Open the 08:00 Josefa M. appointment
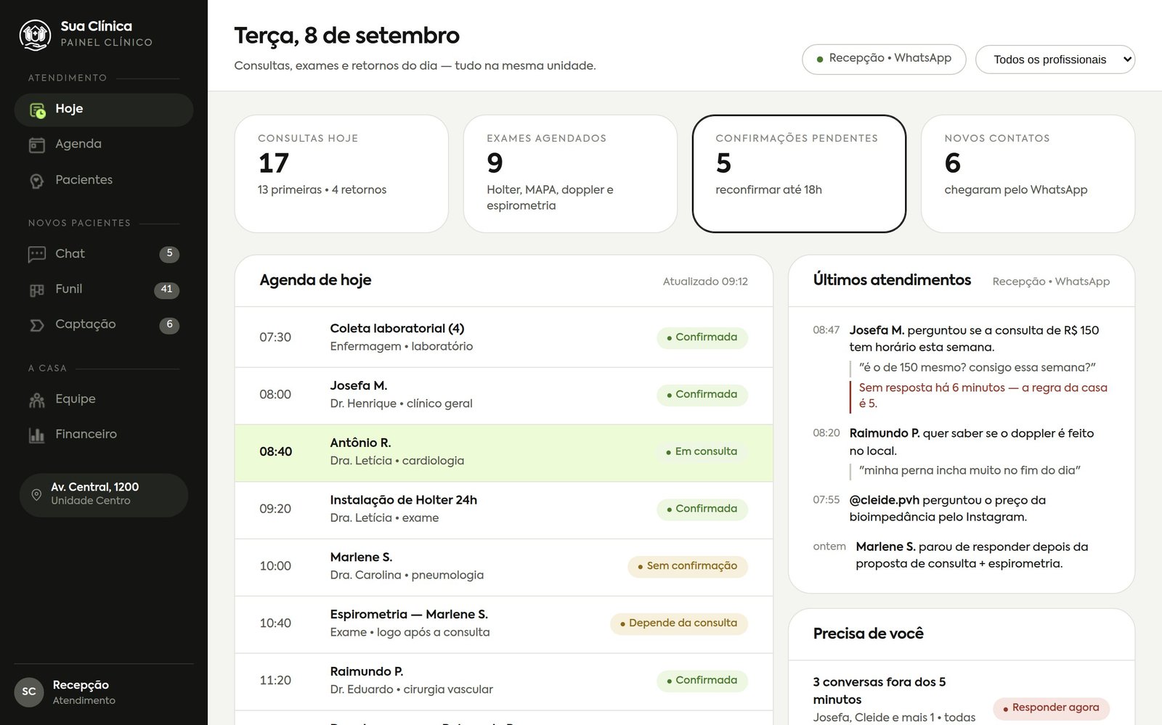 tap(503, 396)
